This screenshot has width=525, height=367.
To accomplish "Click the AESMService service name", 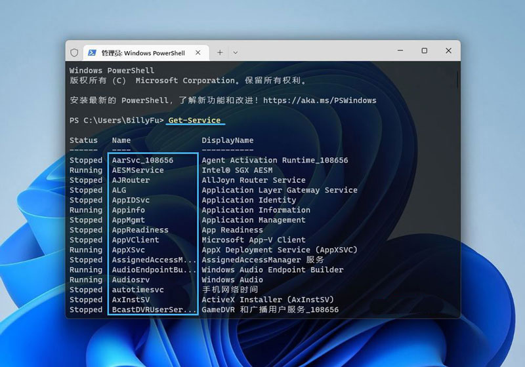I will (x=138, y=170).
